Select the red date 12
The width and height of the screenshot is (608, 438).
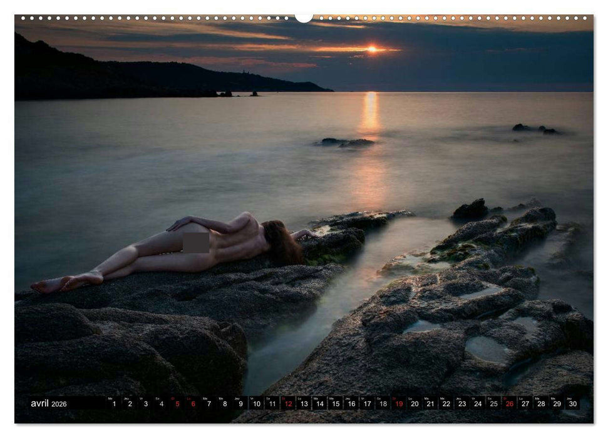[x=287, y=404]
